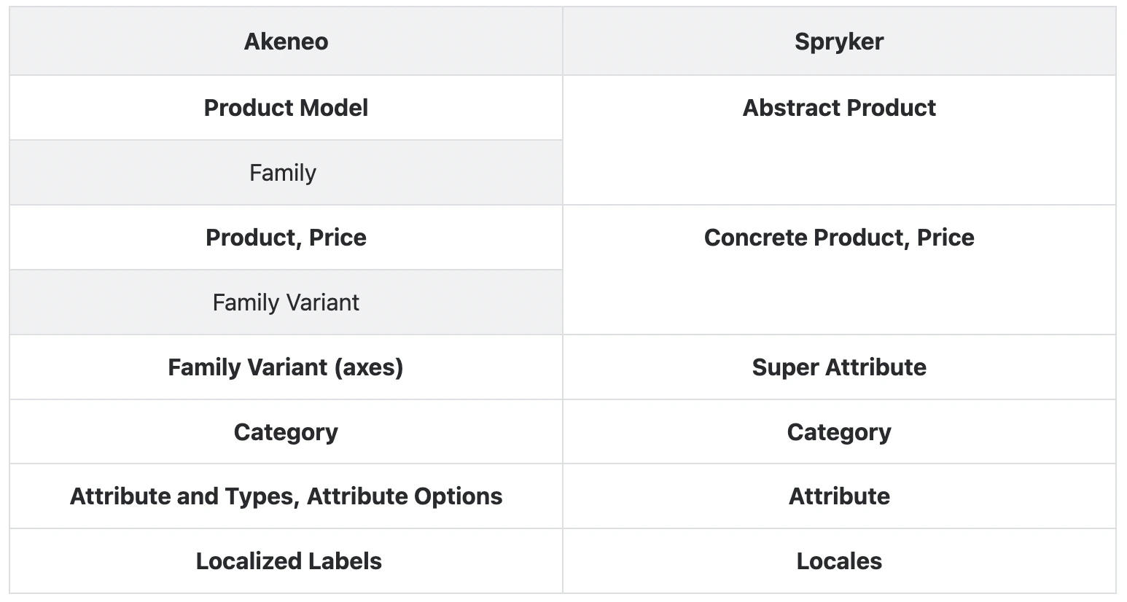Click the Attribute cell under Spryker
The height and width of the screenshot is (602, 1127).
pyautogui.click(x=838, y=496)
